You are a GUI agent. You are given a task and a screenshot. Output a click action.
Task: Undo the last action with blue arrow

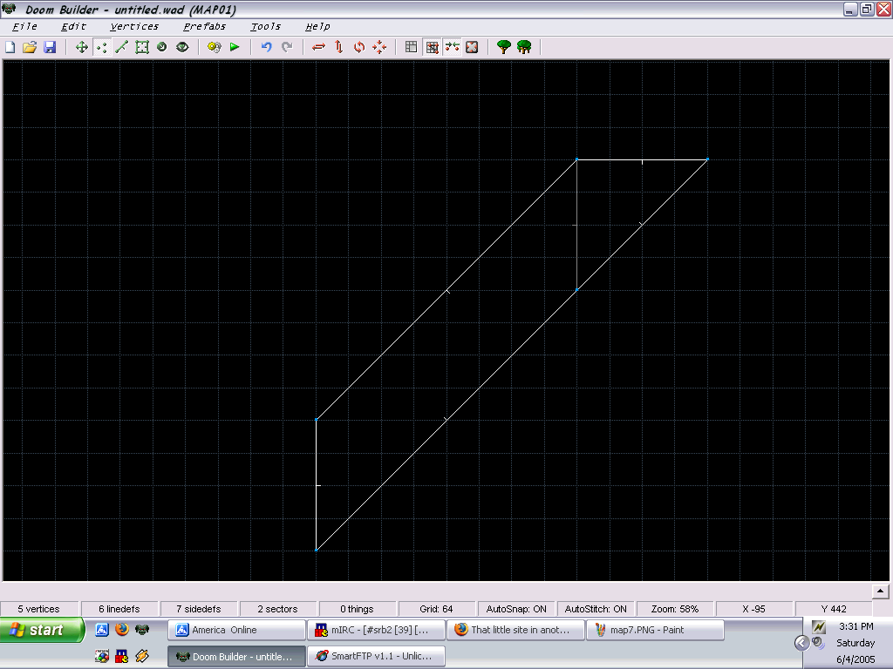click(266, 47)
